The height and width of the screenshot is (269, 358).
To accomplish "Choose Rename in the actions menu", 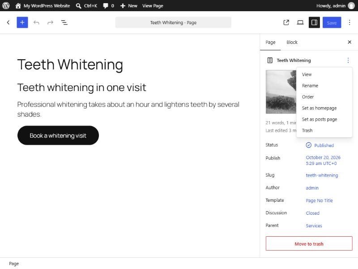I will (x=324, y=86).
